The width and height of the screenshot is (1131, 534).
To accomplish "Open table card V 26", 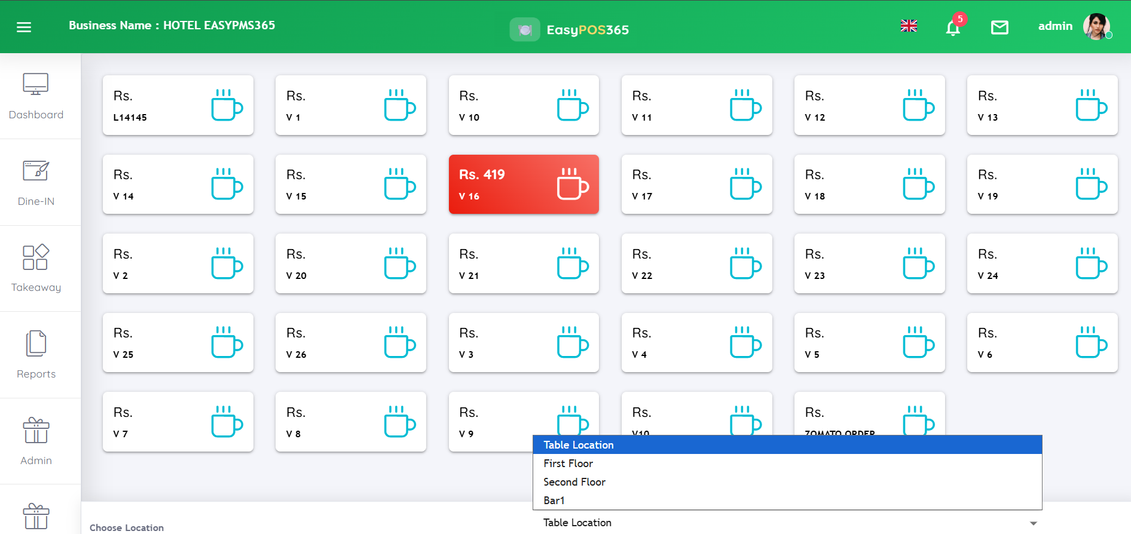I will 351,343.
